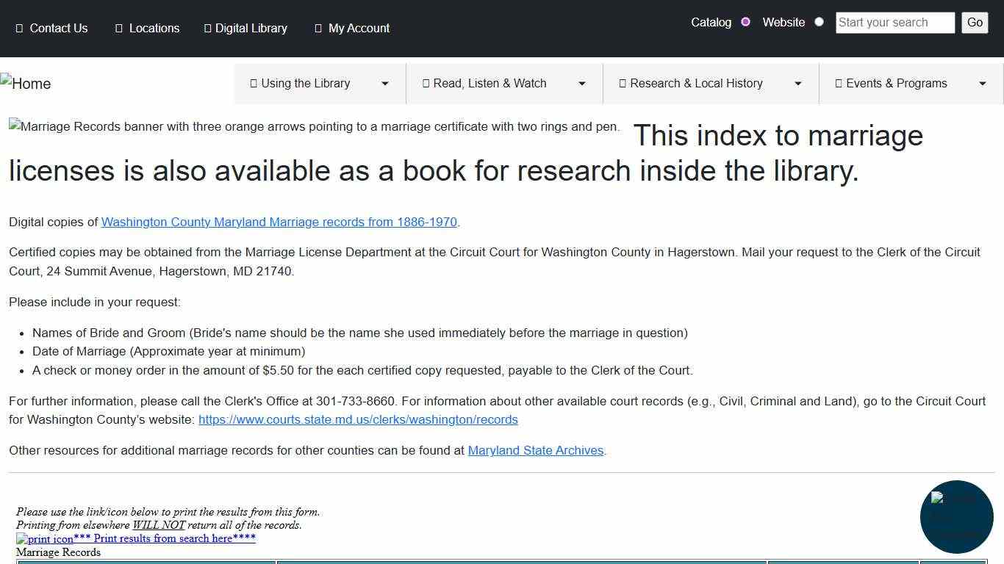The height and width of the screenshot is (564, 1004).
Task: Click the My Account icon
Action: pos(318,28)
